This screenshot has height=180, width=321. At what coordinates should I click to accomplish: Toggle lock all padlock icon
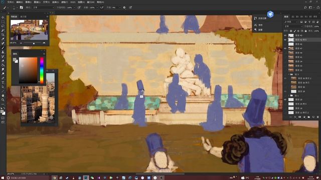point(305,31)
